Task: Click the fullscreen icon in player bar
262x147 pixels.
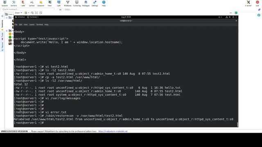Action: click(41, 13)
